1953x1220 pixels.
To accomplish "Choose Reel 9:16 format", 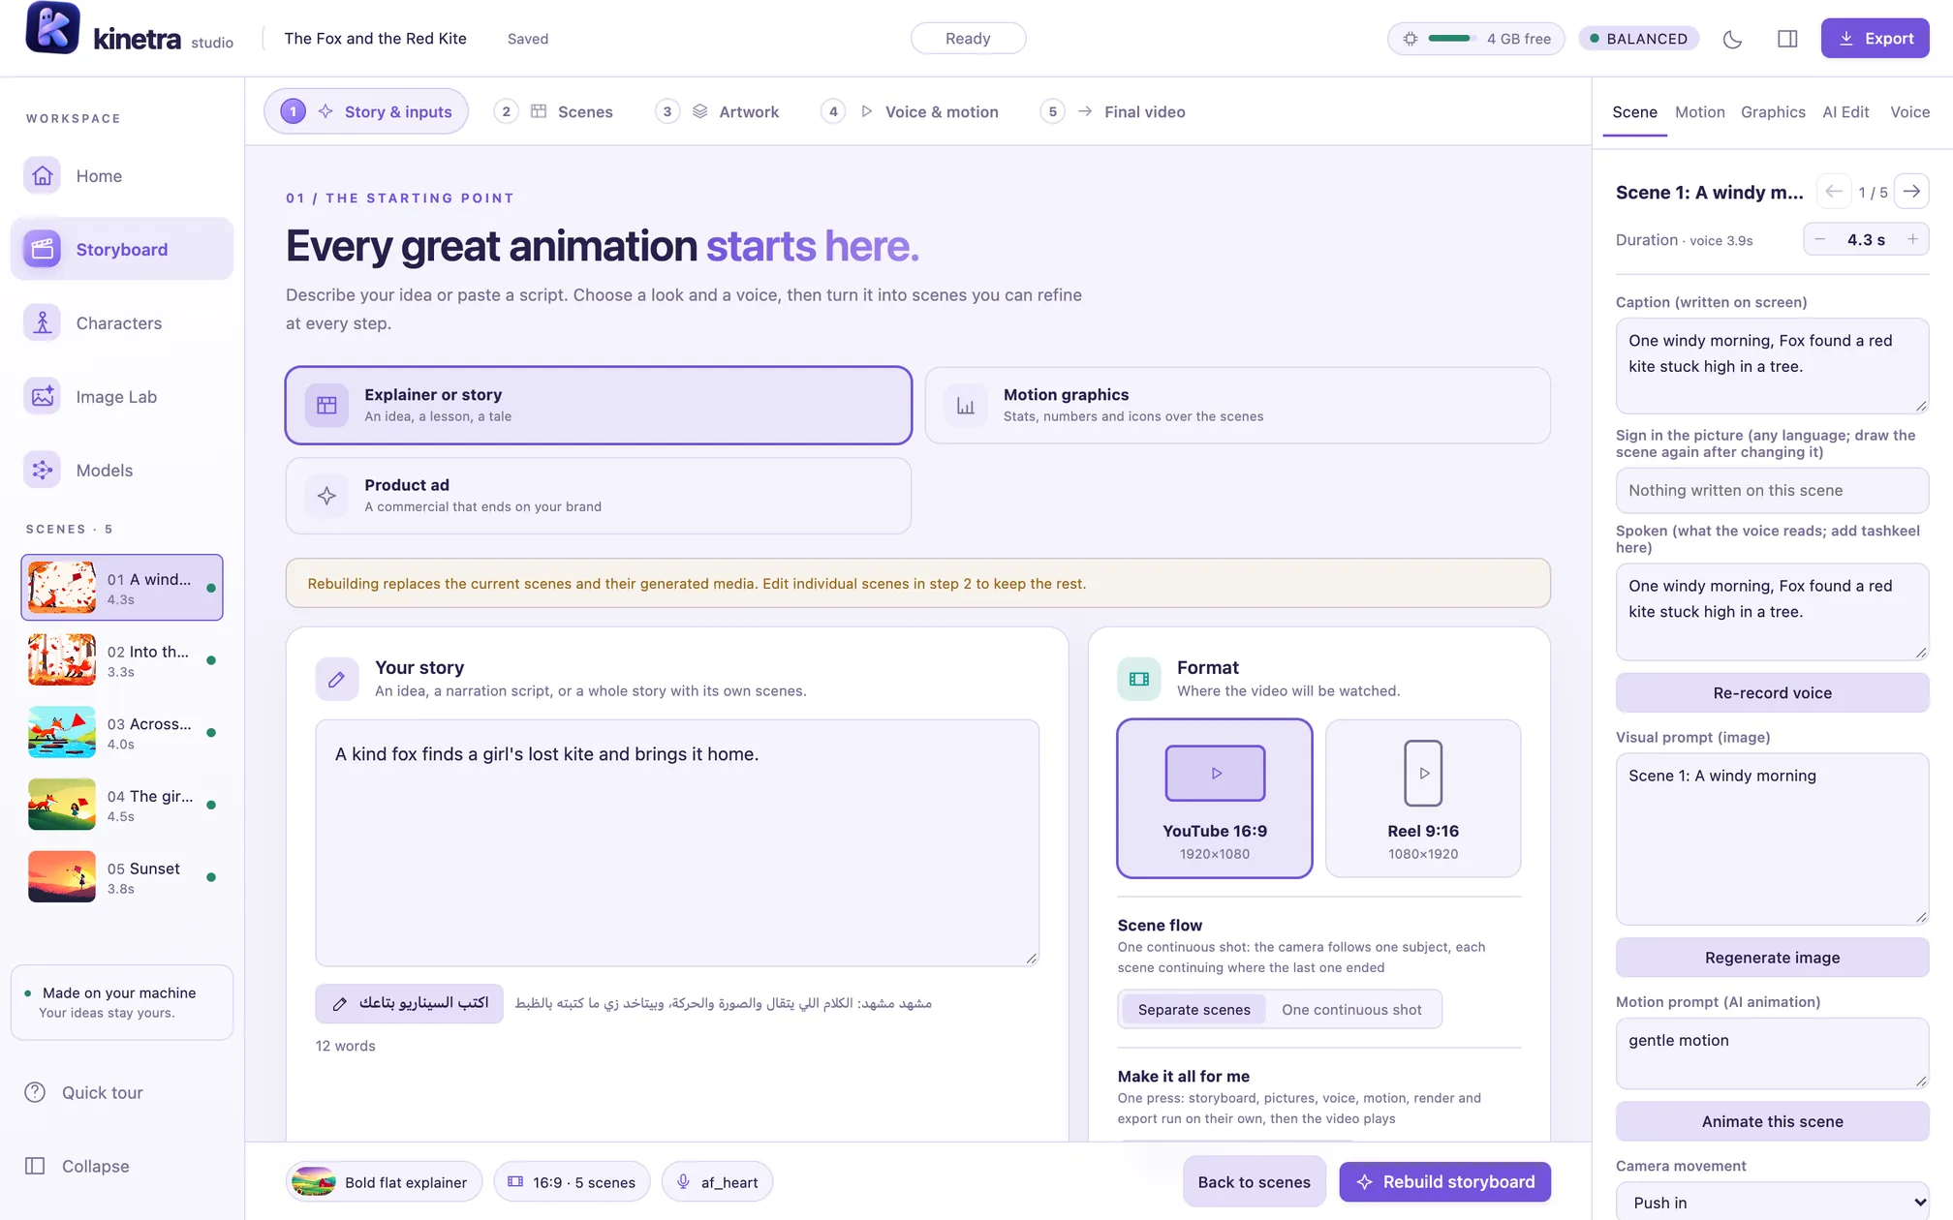I will point(1423,798).
